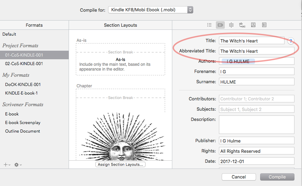Image resolution: width=302 pixels, height=186 pixels.
Task: Select the Default format
Action: pyautogui.click(x=9, y=34)
